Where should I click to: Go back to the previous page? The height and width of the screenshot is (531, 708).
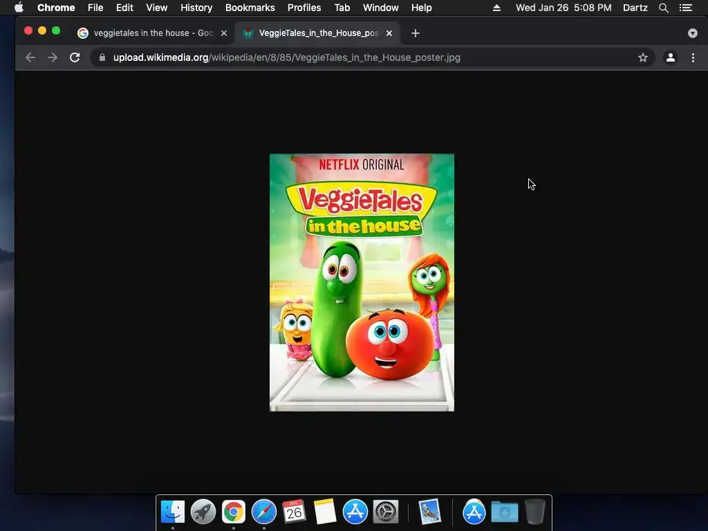[30, 57]
